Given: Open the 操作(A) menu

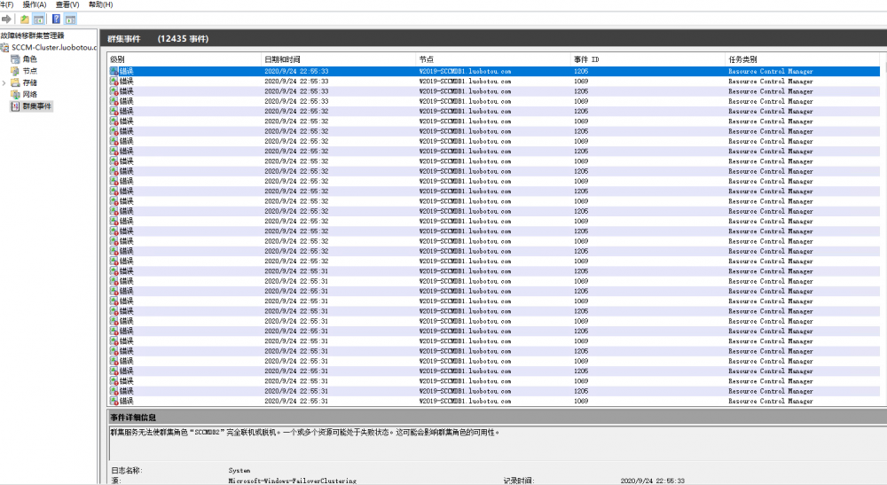Looking at the screenshot, I should coord(35,4).
